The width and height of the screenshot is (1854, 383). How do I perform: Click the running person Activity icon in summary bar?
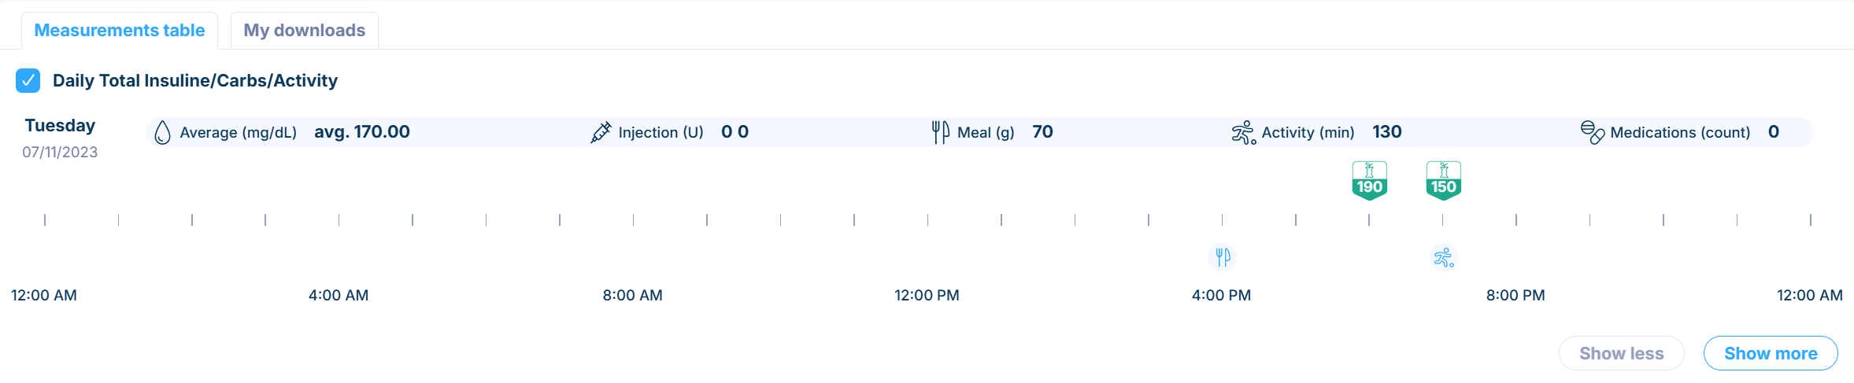pos(1244,132)
